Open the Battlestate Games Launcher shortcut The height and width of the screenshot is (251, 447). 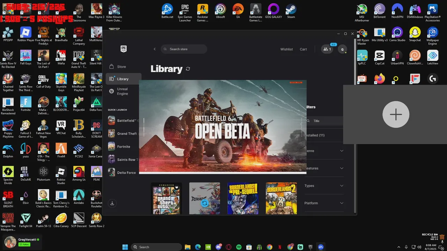pos(256,13)
